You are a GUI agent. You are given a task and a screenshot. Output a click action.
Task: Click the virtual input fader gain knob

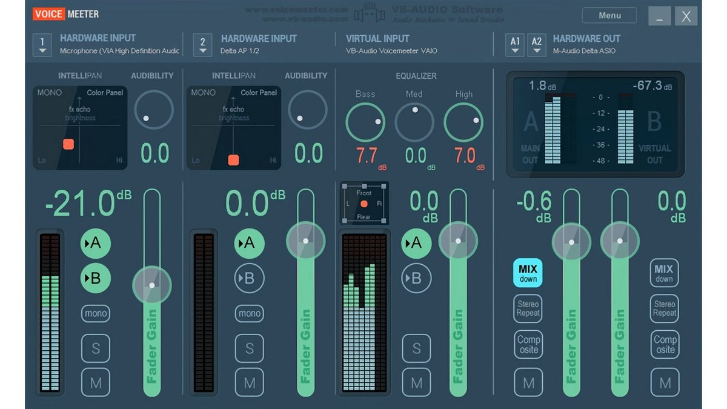coord(458,241)
